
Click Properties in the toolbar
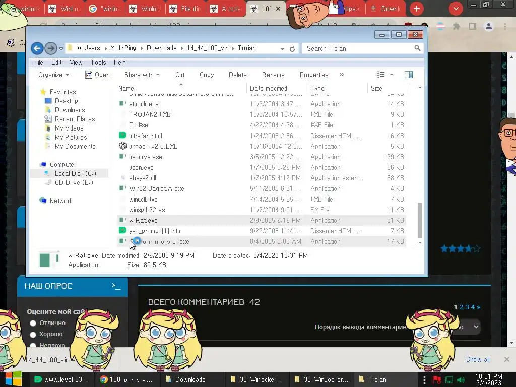(x=314, y=75)
